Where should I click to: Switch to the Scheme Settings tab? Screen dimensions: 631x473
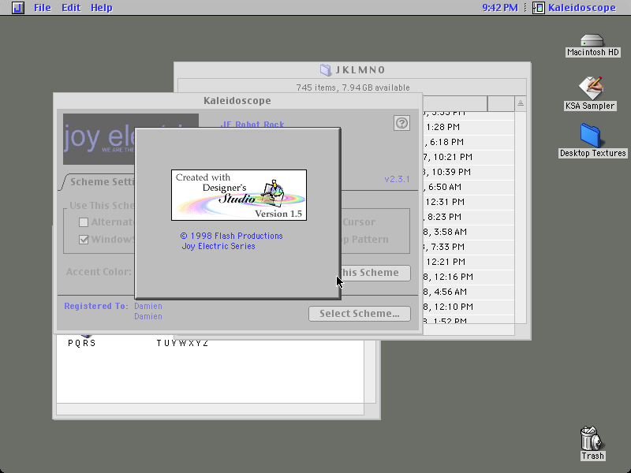pos(101,182)
